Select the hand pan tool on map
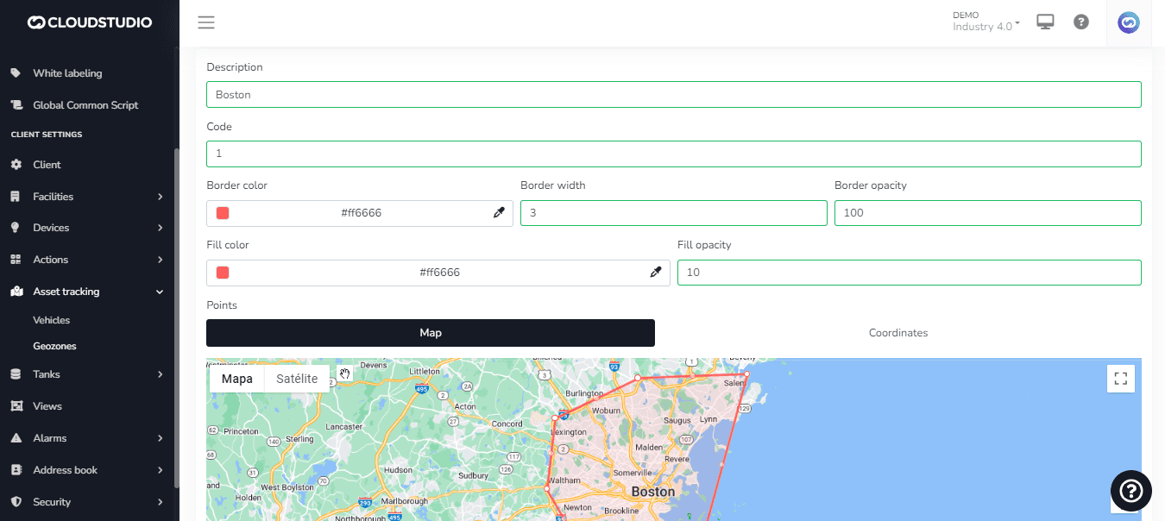 [x=345, y=373]
